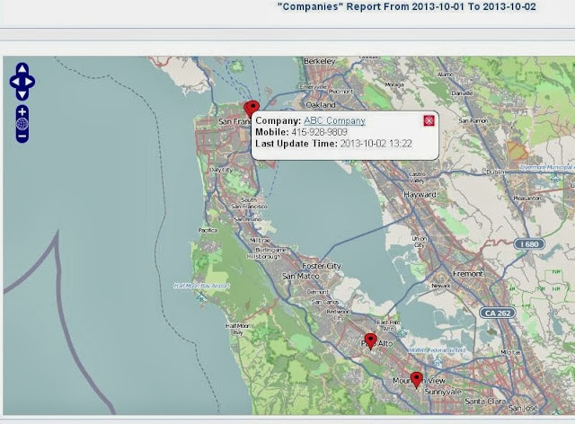The image size is (575, 424).
Task: Click the Hillsborough map label
Action: [x=263, y=256]
